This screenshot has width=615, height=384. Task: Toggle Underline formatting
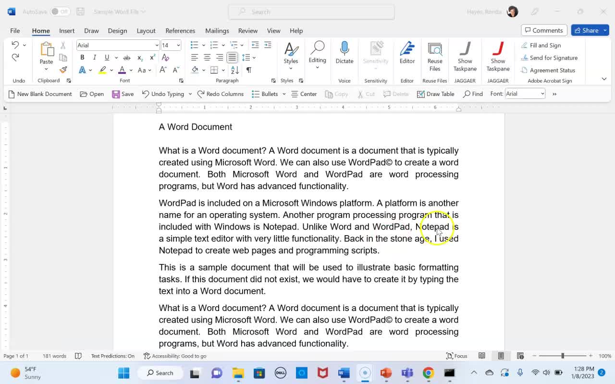[107, 58]
